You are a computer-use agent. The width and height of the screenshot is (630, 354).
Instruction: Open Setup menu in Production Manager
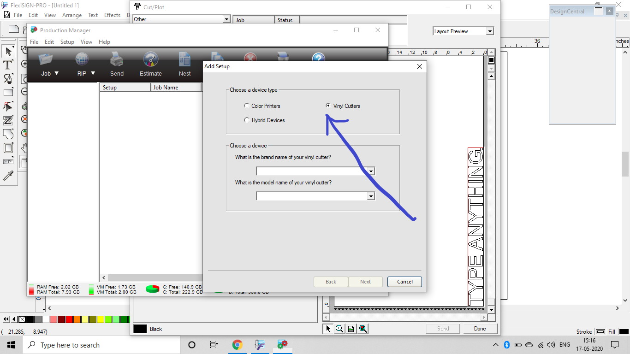tap(67, 42)
